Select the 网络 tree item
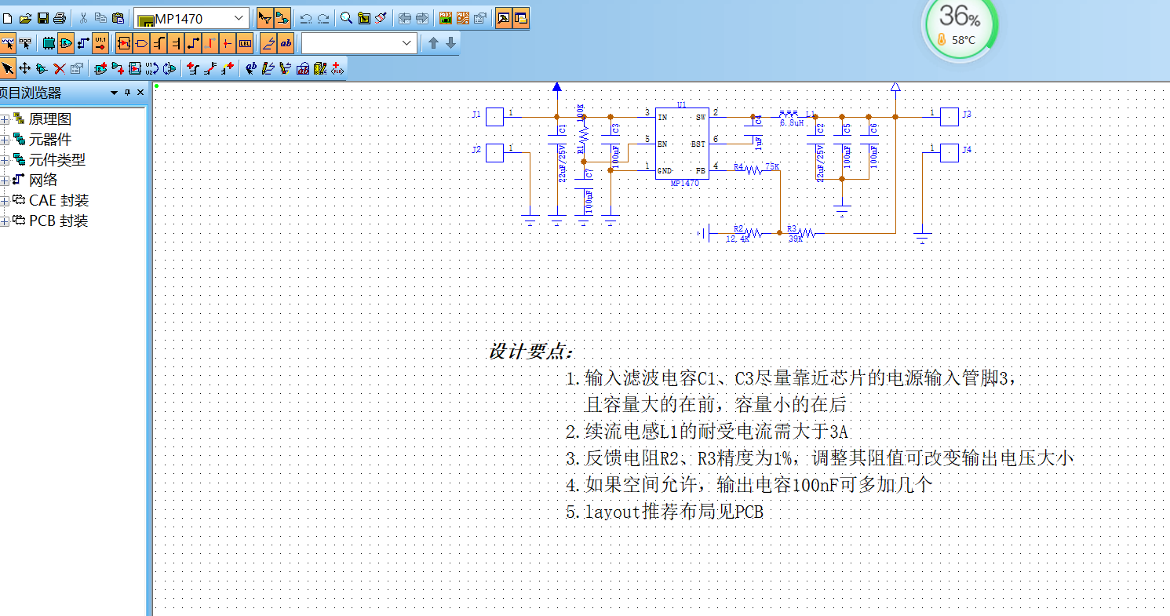This screenshot has width=1170, height=616. point(43,180)
